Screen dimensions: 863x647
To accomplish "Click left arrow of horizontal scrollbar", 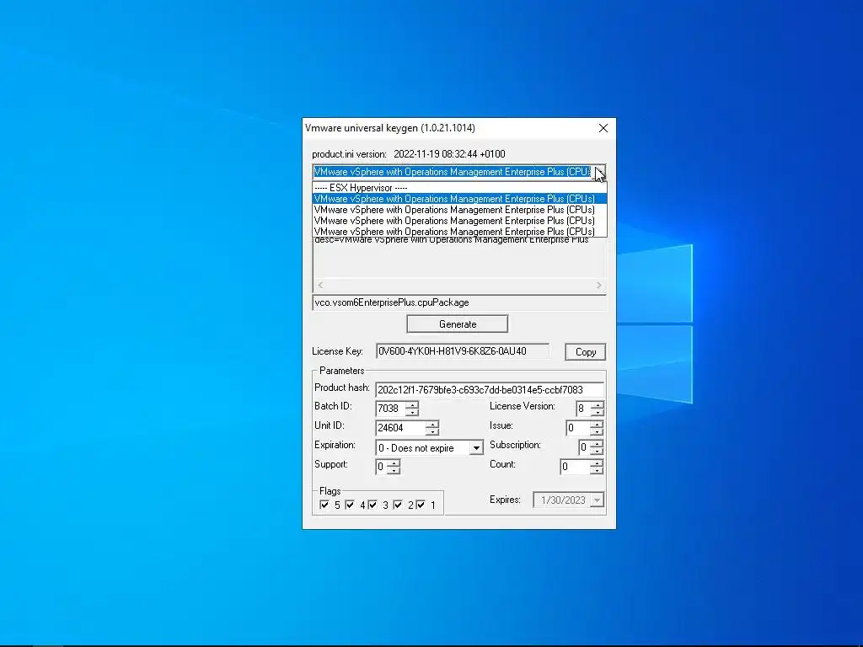I will click(x=320, y=285).
